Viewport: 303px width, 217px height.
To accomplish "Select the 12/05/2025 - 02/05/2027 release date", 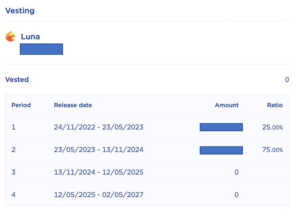I will coord(99,195).
